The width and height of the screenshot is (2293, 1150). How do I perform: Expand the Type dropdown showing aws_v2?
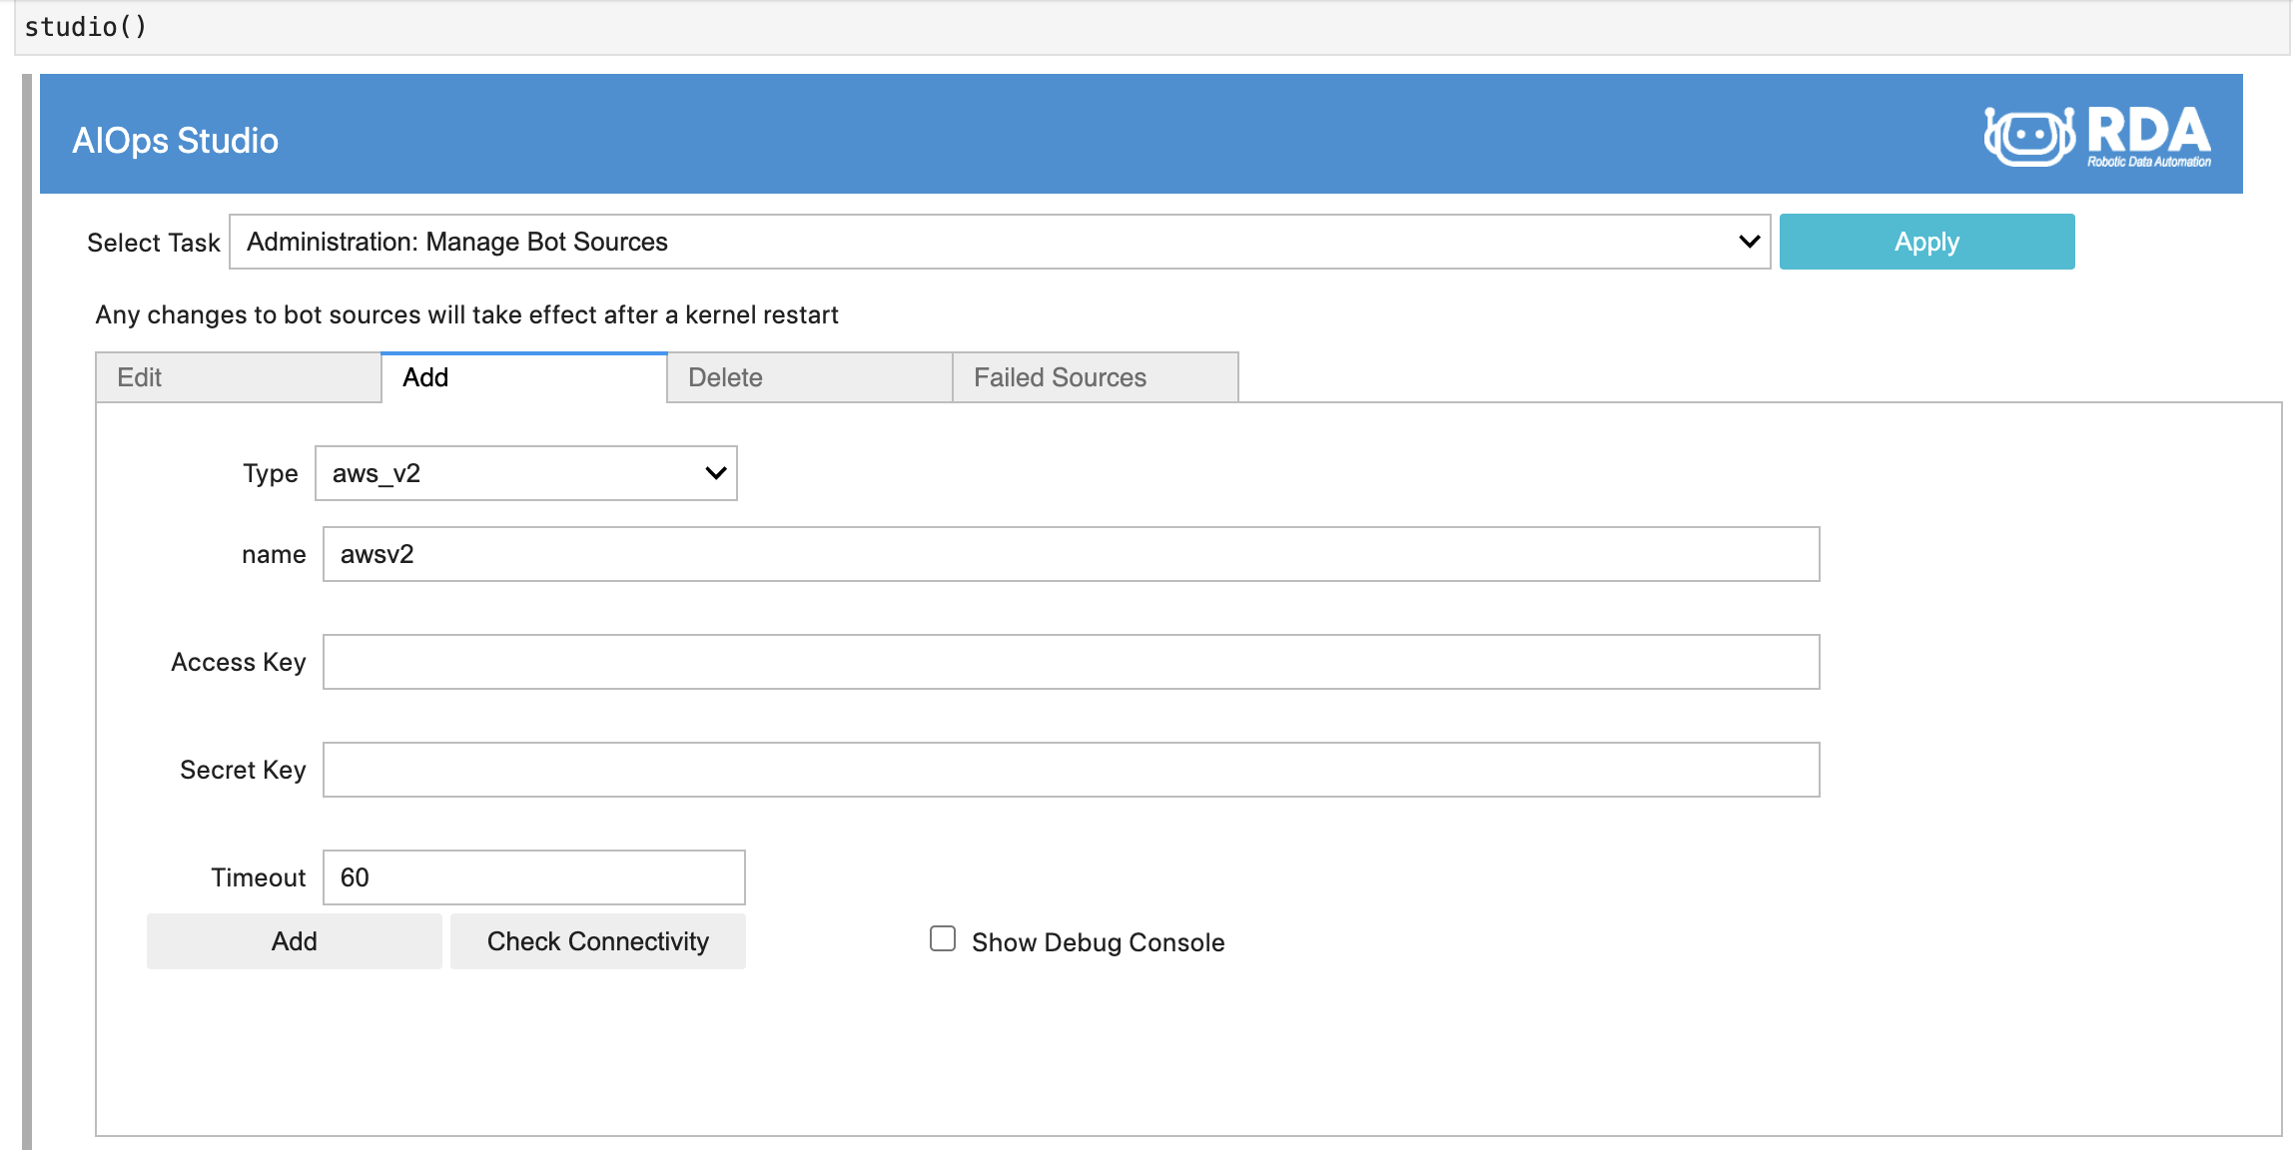click(x=525, y=473)
